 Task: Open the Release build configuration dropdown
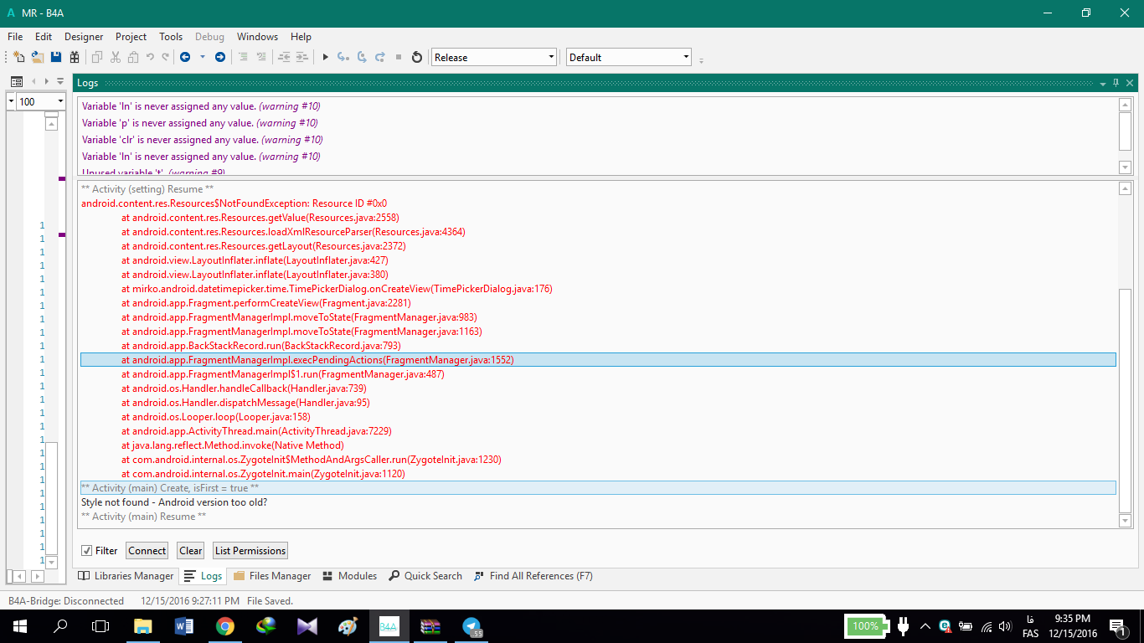pos(493,57)
